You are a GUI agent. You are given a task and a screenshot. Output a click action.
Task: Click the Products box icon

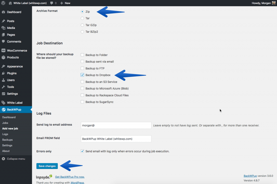[3, 57]
